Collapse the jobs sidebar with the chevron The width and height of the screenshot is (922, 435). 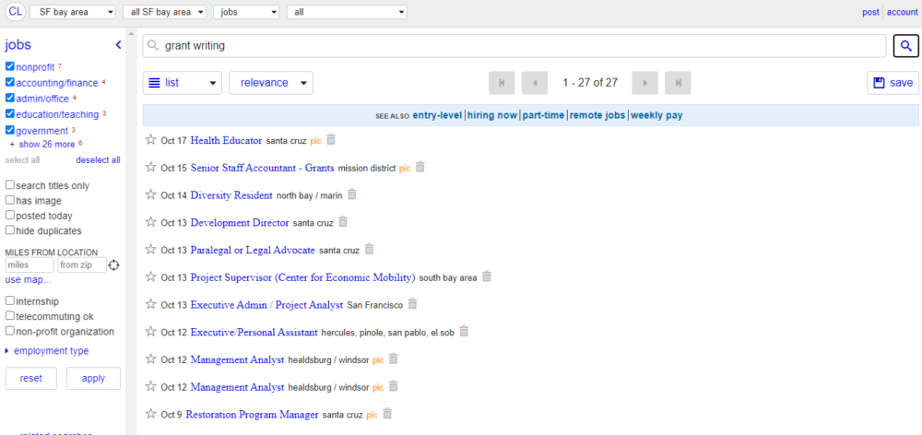point(118,44)
